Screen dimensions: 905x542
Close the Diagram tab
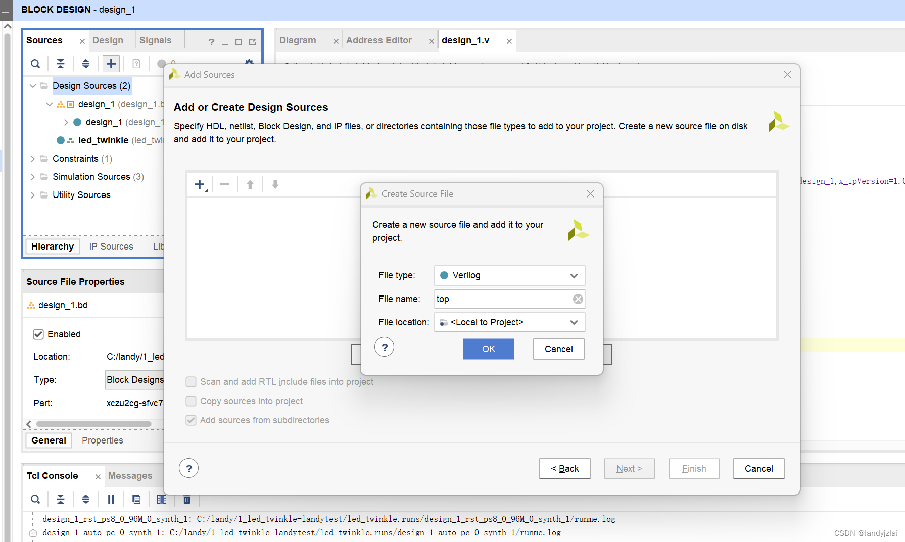[x=336, y=41]
